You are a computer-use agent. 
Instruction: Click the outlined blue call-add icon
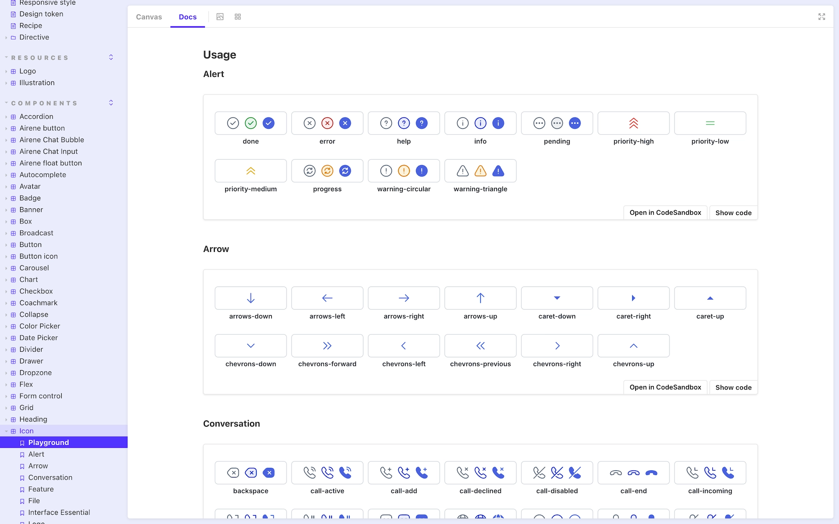404,473
